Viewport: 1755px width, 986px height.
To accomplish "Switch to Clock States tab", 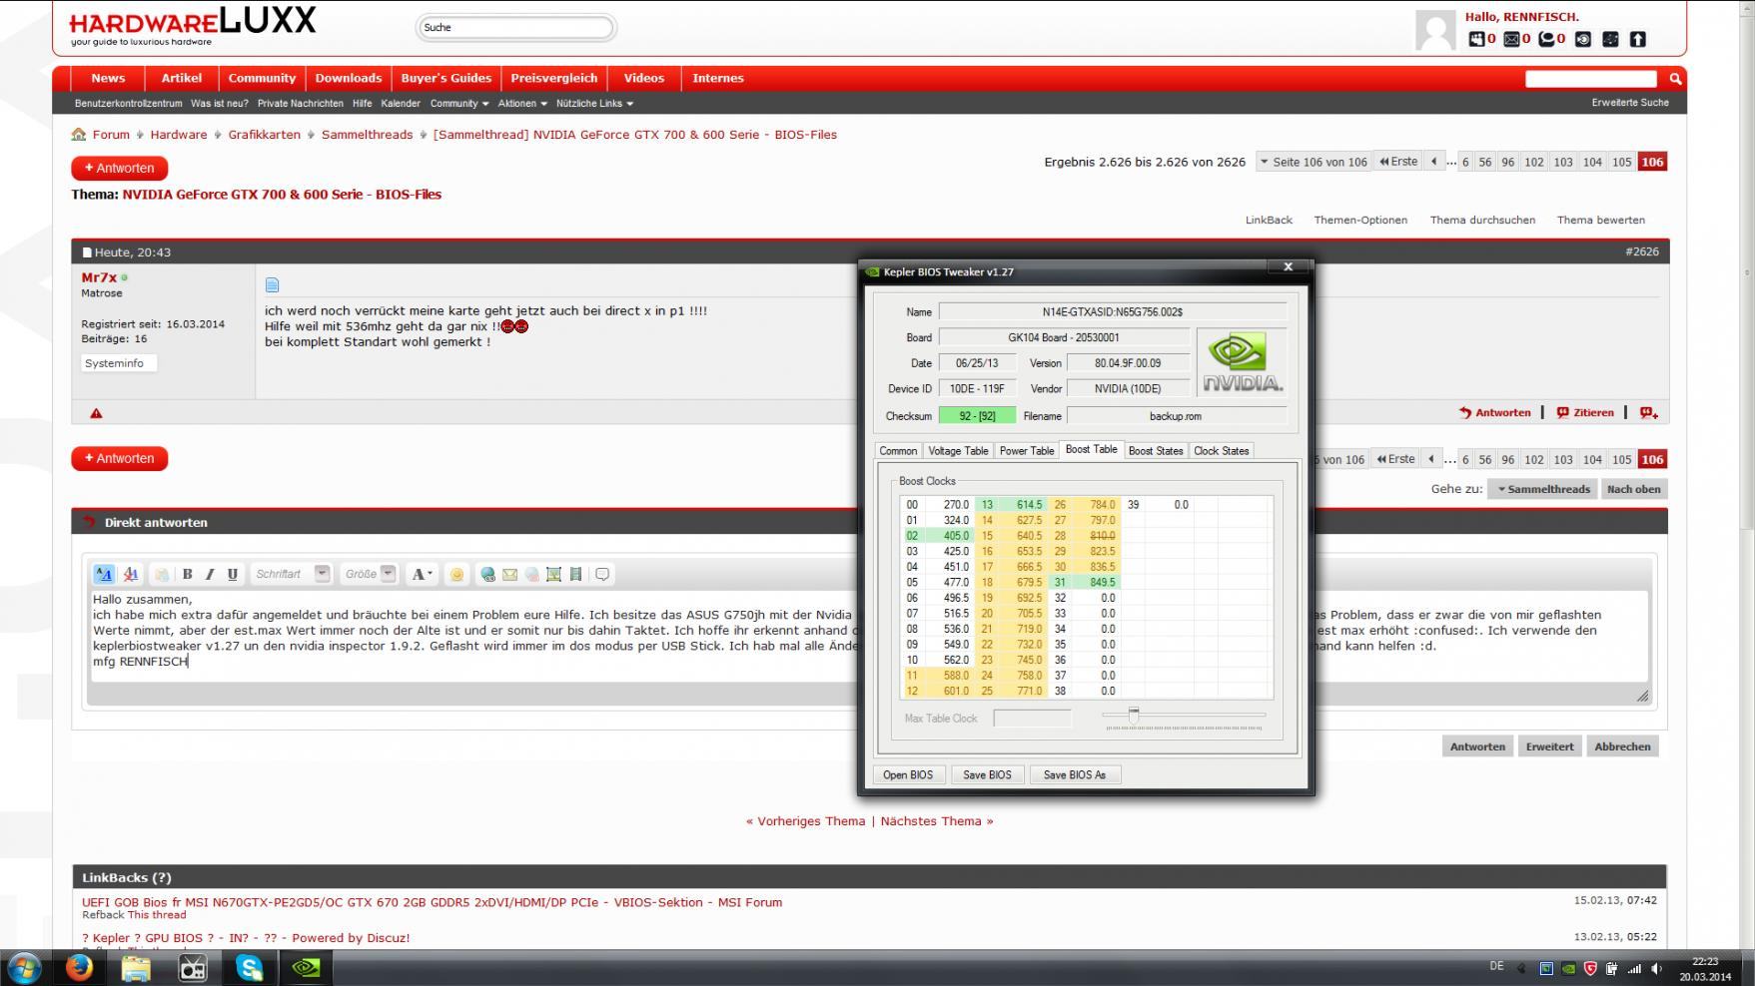I will click(x=1222, y=451).
